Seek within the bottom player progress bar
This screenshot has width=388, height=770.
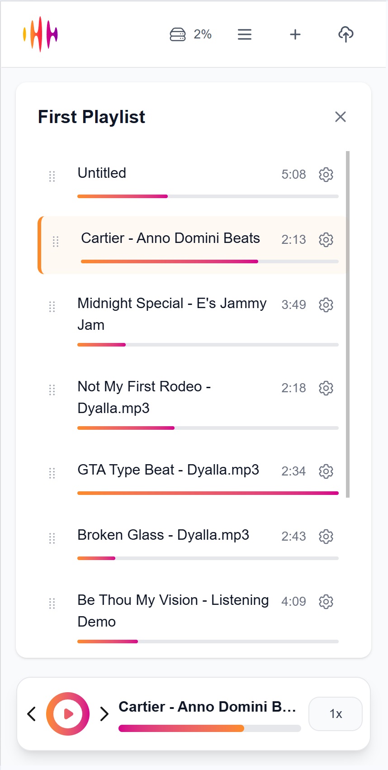click(209, 728)
